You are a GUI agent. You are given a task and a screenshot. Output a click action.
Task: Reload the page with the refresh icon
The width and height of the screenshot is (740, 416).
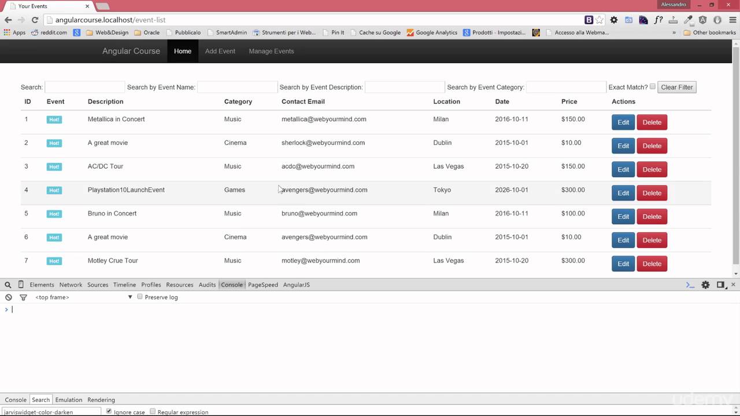tap(35, 20)
